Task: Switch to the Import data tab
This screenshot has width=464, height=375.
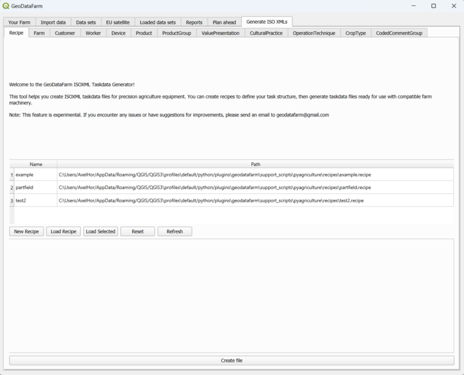Action: (x=53, y=22)
